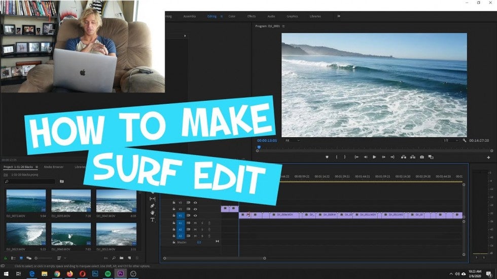Screen dimensions: 497x279
Task: Switch to the Audio workspace
Action: tap(271, 16)
